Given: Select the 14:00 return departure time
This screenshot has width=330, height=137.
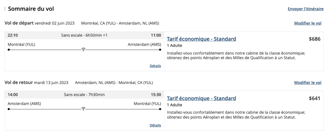Looking at the screenshot, I should coord(13,95).
